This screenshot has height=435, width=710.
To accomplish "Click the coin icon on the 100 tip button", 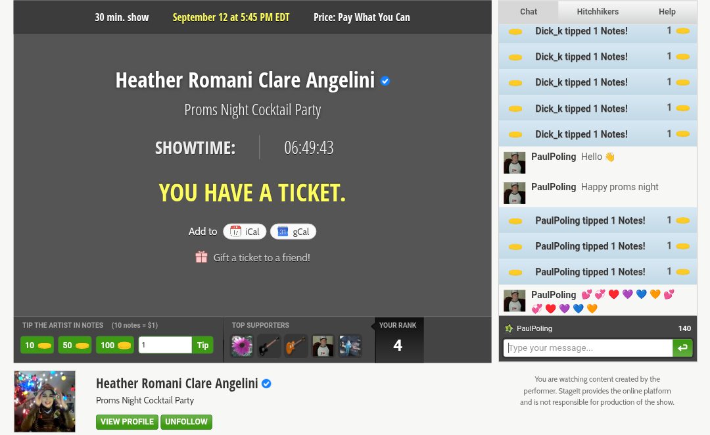I will tap(124, 345).
